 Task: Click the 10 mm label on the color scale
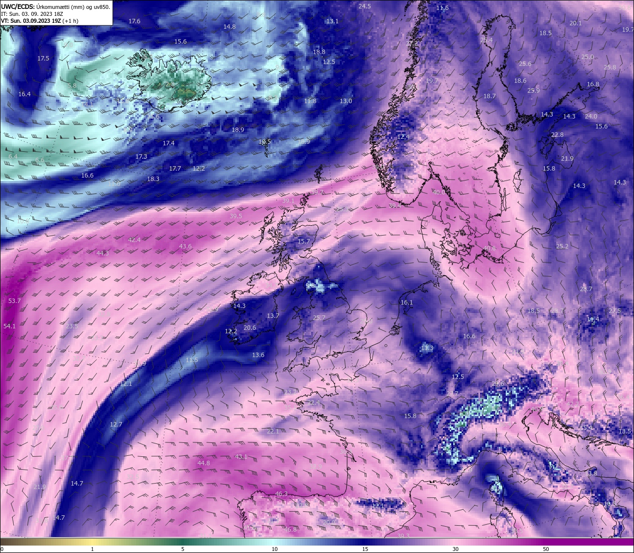(274, 549)
